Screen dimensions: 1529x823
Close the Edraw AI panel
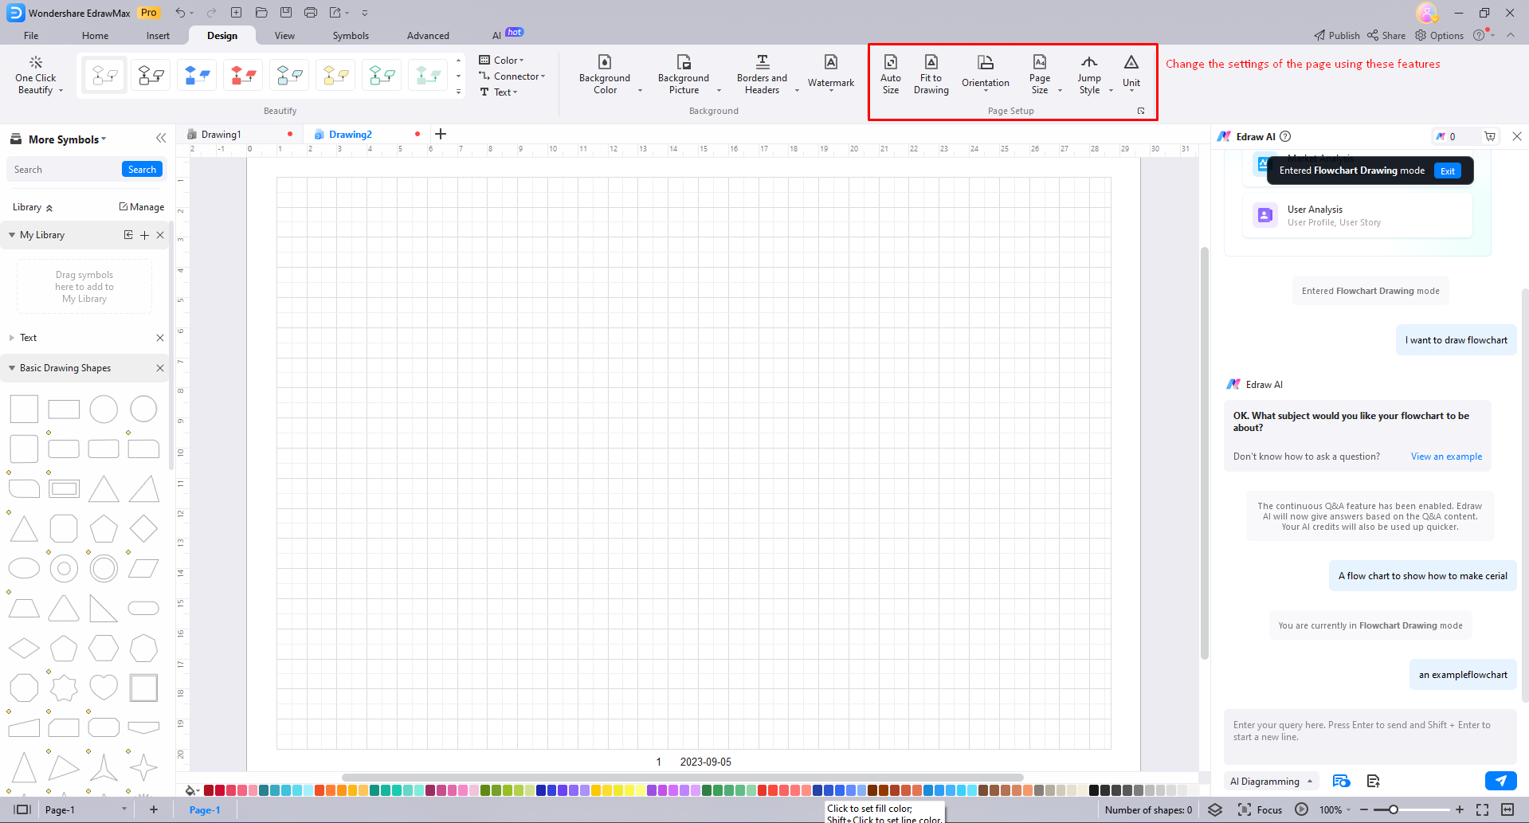coord(1517,136)
